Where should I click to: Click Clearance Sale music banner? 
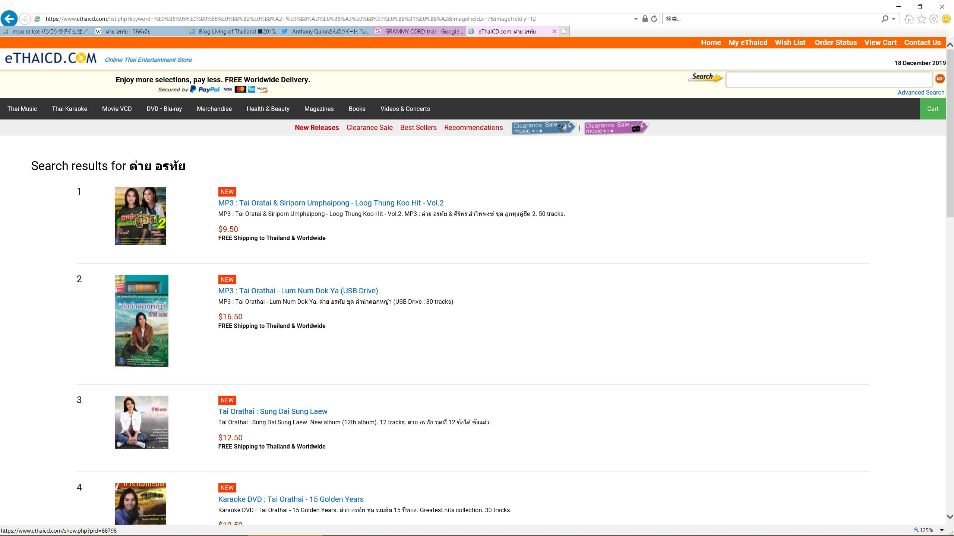pos(544,127)
